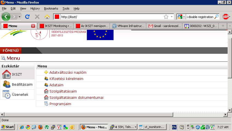The image size is (232, 131).
Task: Reload the page with the refresh icon
Action: pyautogui.click(x=27, y=17)
